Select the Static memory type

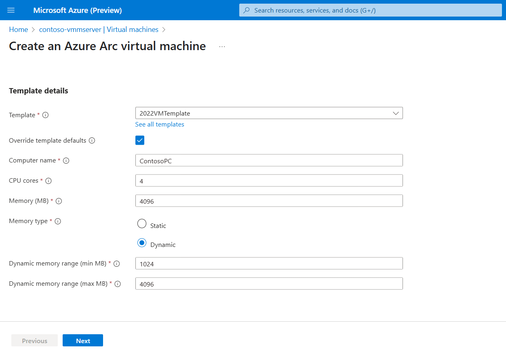[142, 223]
